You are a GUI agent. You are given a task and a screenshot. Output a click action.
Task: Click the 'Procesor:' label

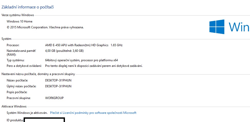point(13,45)
